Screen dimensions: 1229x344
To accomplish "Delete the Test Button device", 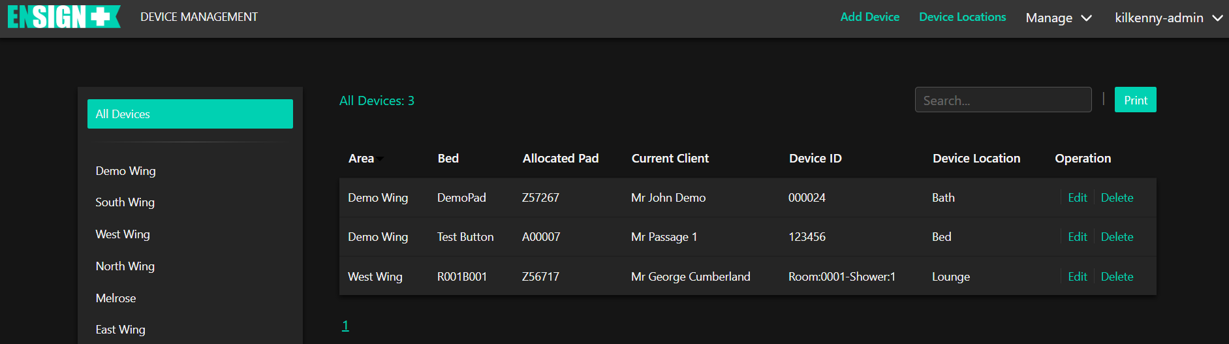I will 1117,237.
